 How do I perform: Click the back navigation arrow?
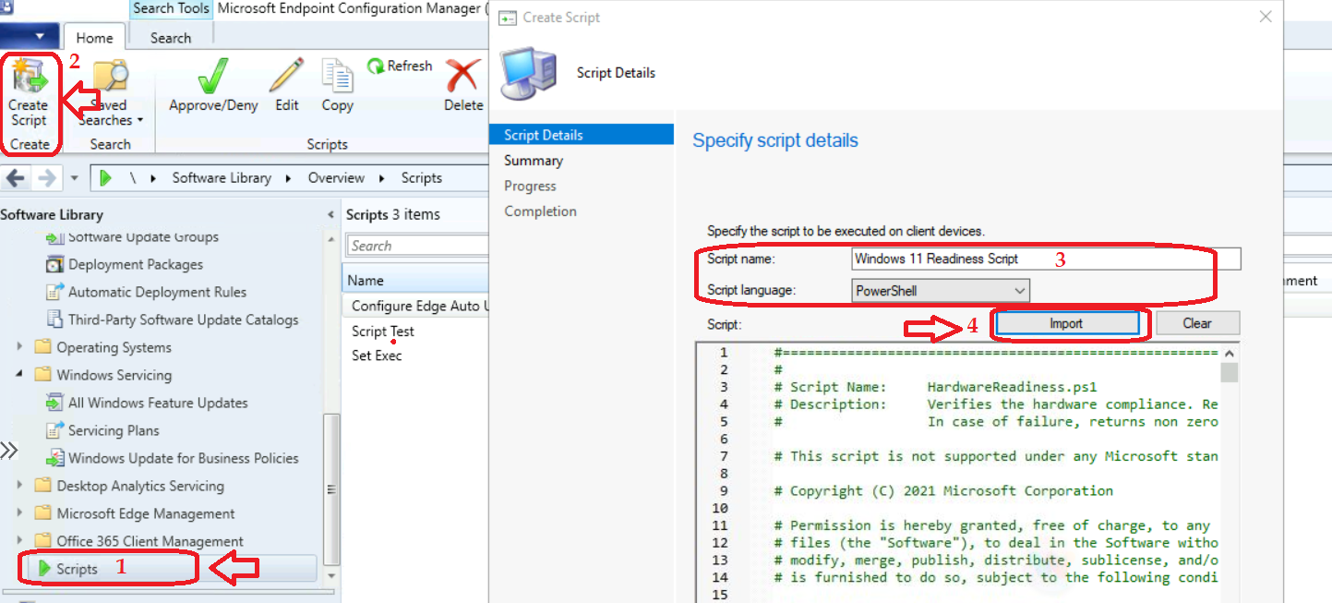coord(15,177)
